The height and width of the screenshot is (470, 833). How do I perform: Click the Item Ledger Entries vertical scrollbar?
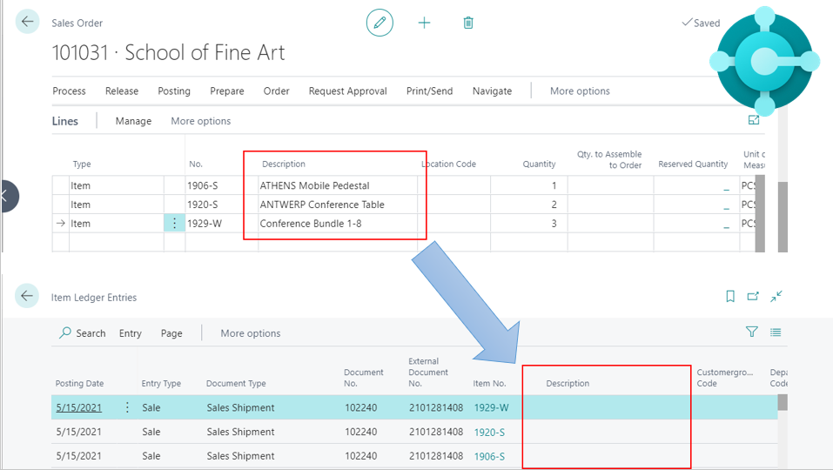[x=783, y=403]
